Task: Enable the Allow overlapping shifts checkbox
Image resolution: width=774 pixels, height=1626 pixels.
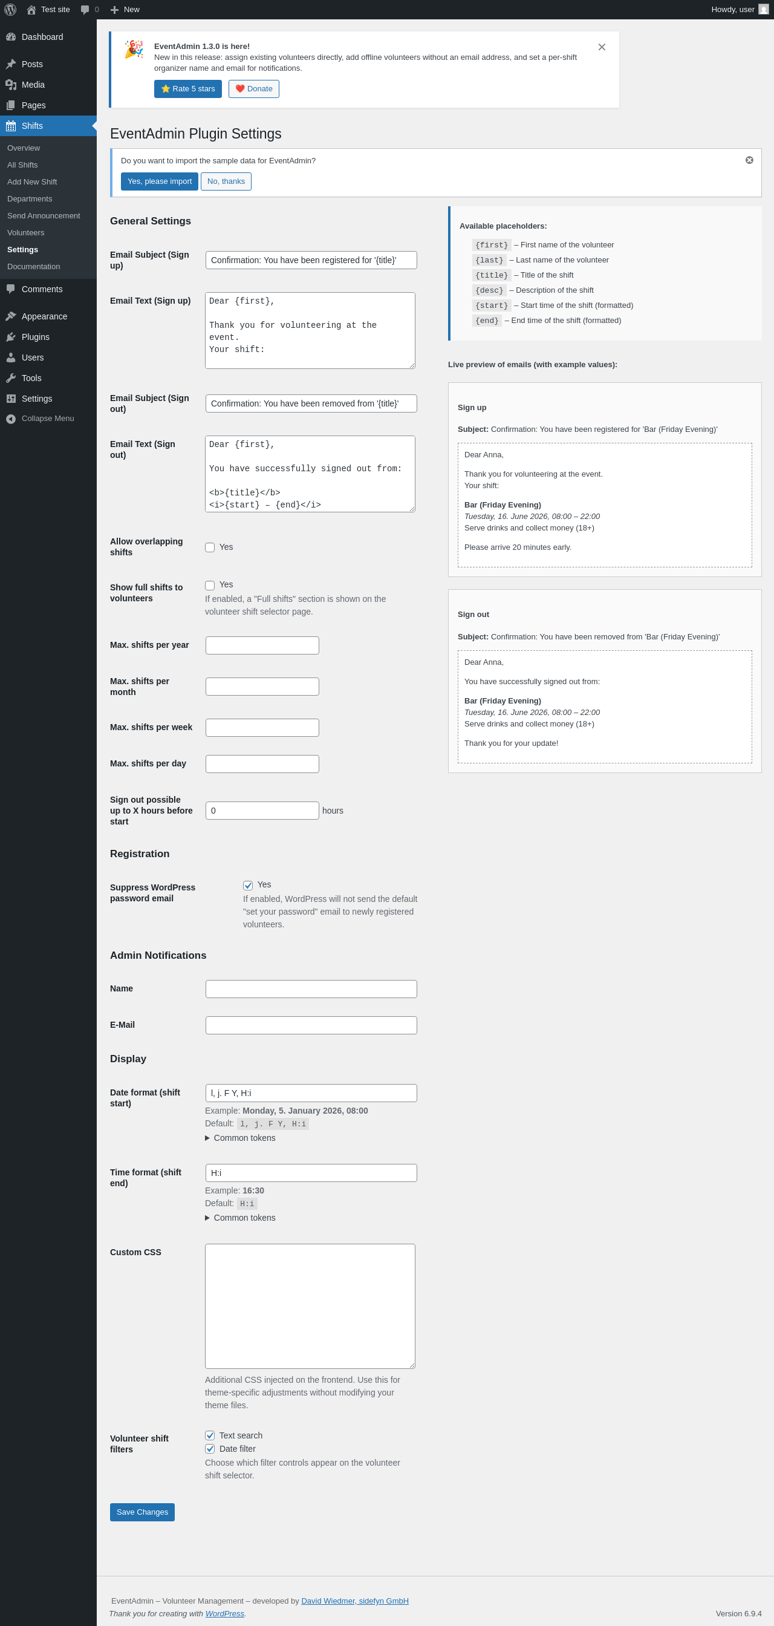Action: pyautogui.click(x=210, y=547)
